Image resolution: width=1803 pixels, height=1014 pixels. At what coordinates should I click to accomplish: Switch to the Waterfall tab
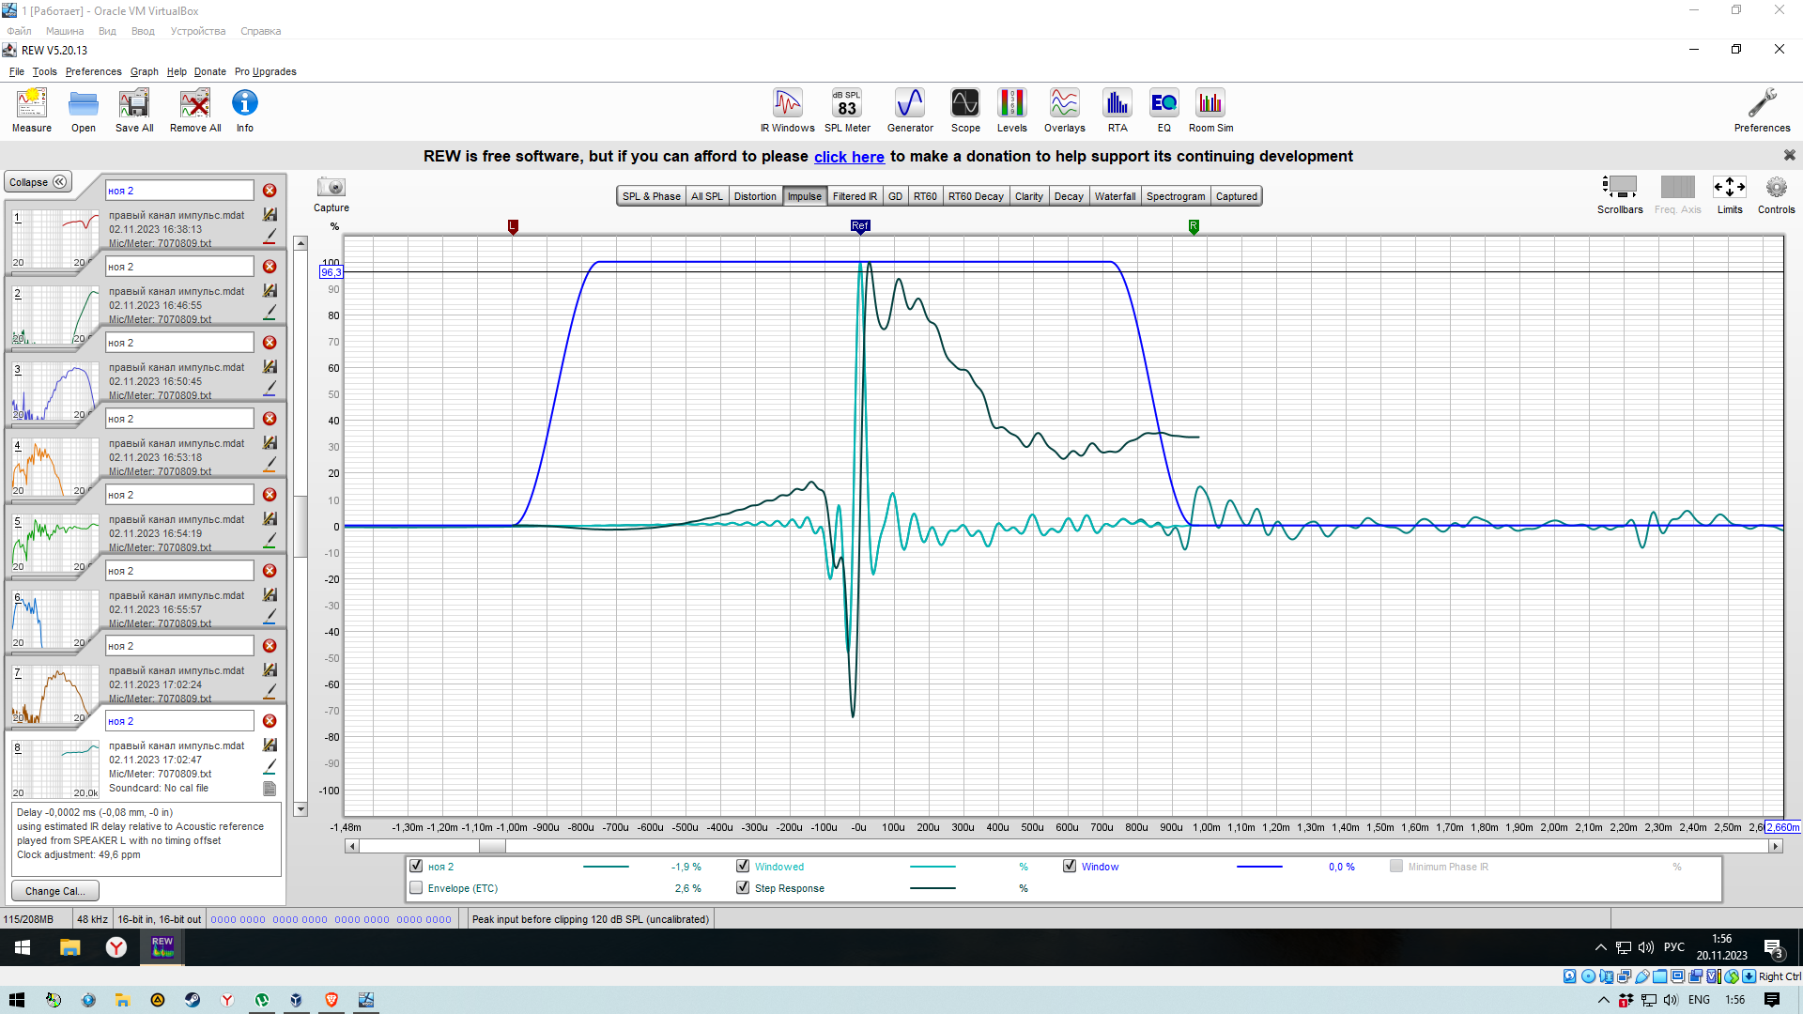tap(1115, 196)
